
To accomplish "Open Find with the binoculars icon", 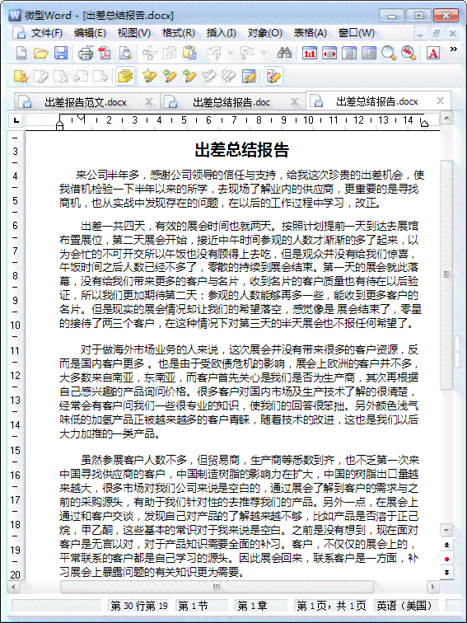I will pyautogui.click(x=284, y=53).
